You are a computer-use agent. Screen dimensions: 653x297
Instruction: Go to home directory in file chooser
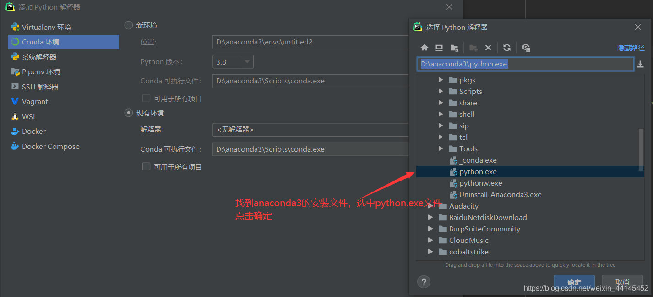424,48
